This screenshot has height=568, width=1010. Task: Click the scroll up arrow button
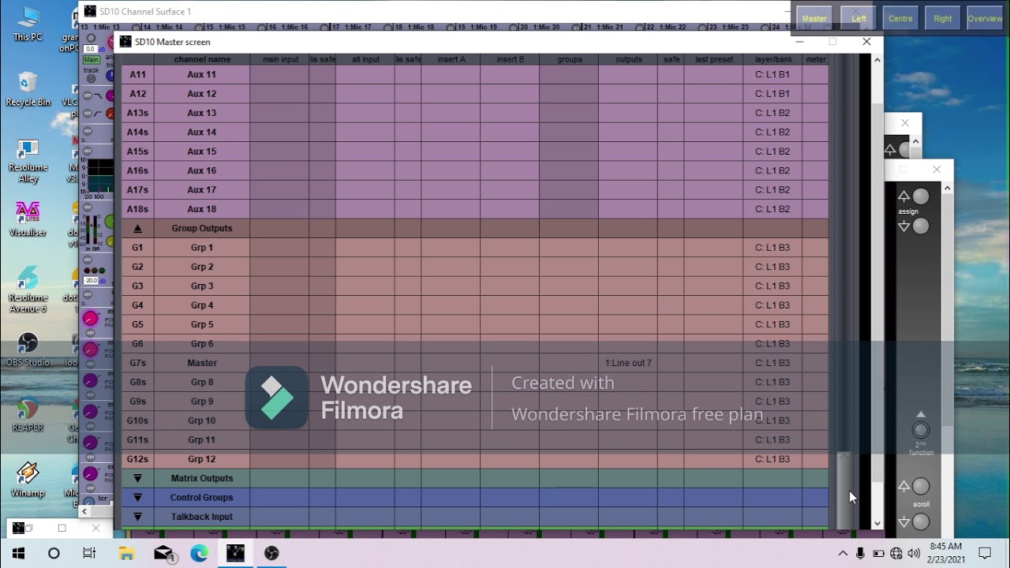(904, 487)
